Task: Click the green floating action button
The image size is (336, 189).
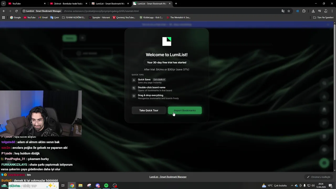Action: tap(324, 163)
